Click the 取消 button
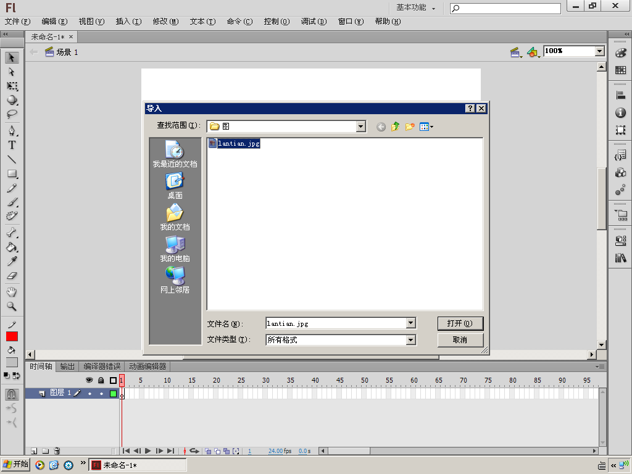The width and height of the screenshot is (632, 474). 460,340
